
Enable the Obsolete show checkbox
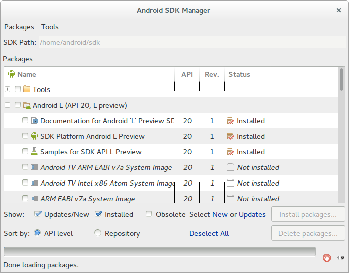149,214
